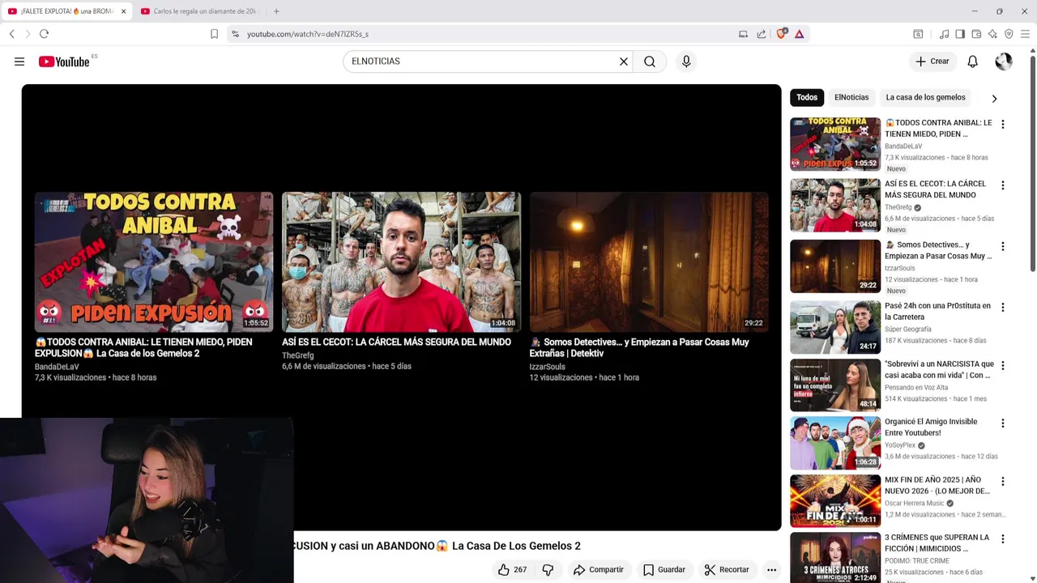Switch to the Carlos le regala tab
This screenshot has height=583, width=1037.
198,11
